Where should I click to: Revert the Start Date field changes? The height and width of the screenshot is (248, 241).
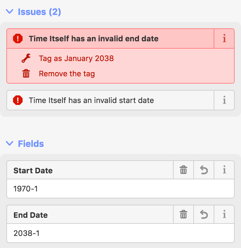204,170
